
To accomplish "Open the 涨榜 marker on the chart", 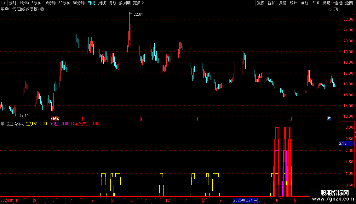I will 55,119.
